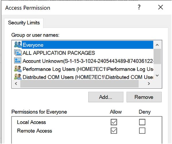
Task: Open the help question mark button
Action: (x=139, y=7)
